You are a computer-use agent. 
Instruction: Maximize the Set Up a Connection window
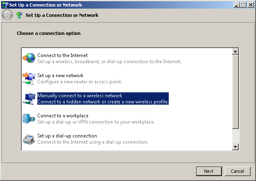click(x=243, y=5)
